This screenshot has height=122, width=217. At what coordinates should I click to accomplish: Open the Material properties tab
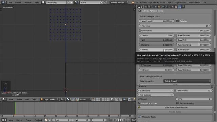(x=173, y=7)
